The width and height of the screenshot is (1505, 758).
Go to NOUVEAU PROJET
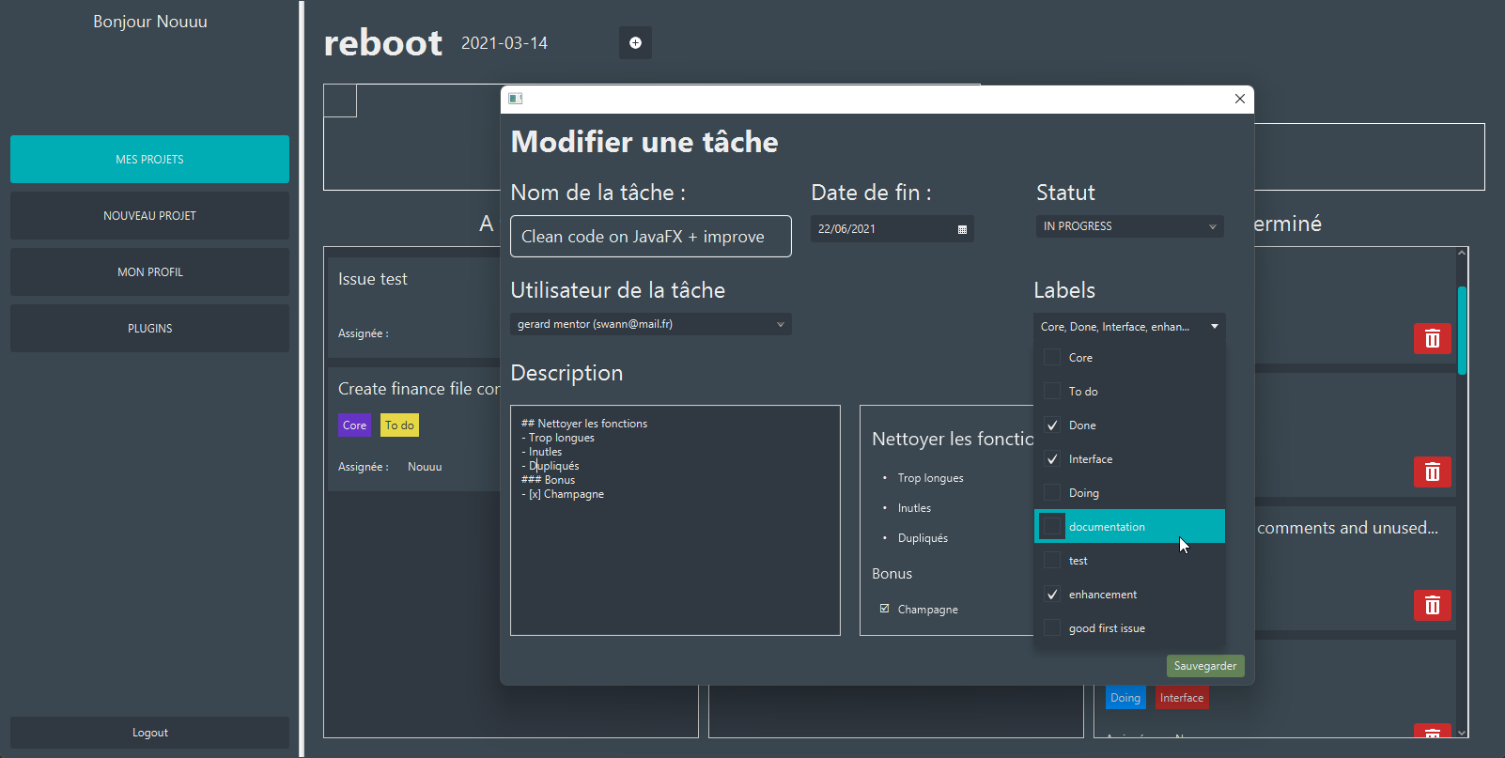pos(149,216)
